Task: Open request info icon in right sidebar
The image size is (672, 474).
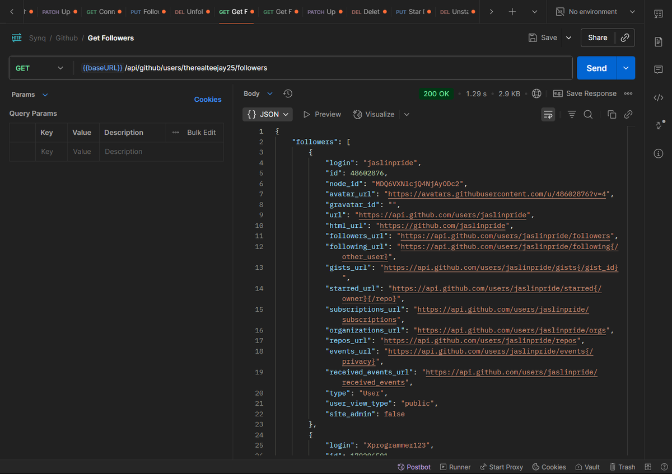Action: [x=659, y=153]
